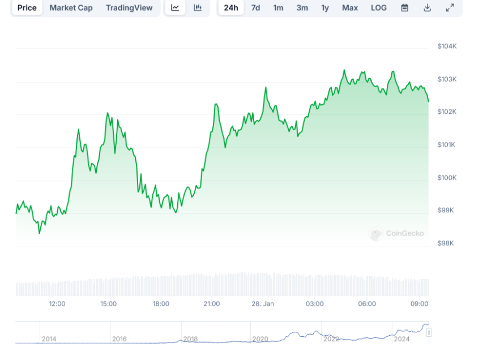
Task: Show the 1y price history
Action: [325, 8]
